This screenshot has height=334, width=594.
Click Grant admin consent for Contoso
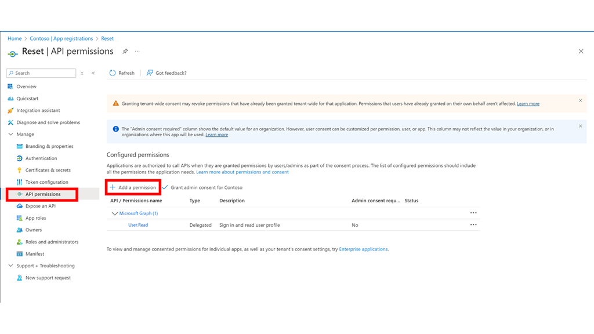tap(202, 188)
